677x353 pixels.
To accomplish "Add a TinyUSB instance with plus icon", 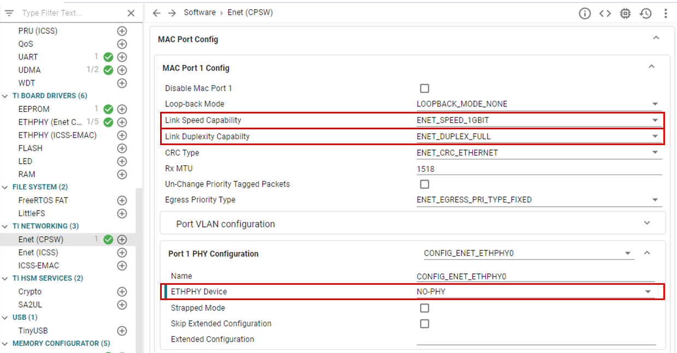I will [x=122, y=331].
